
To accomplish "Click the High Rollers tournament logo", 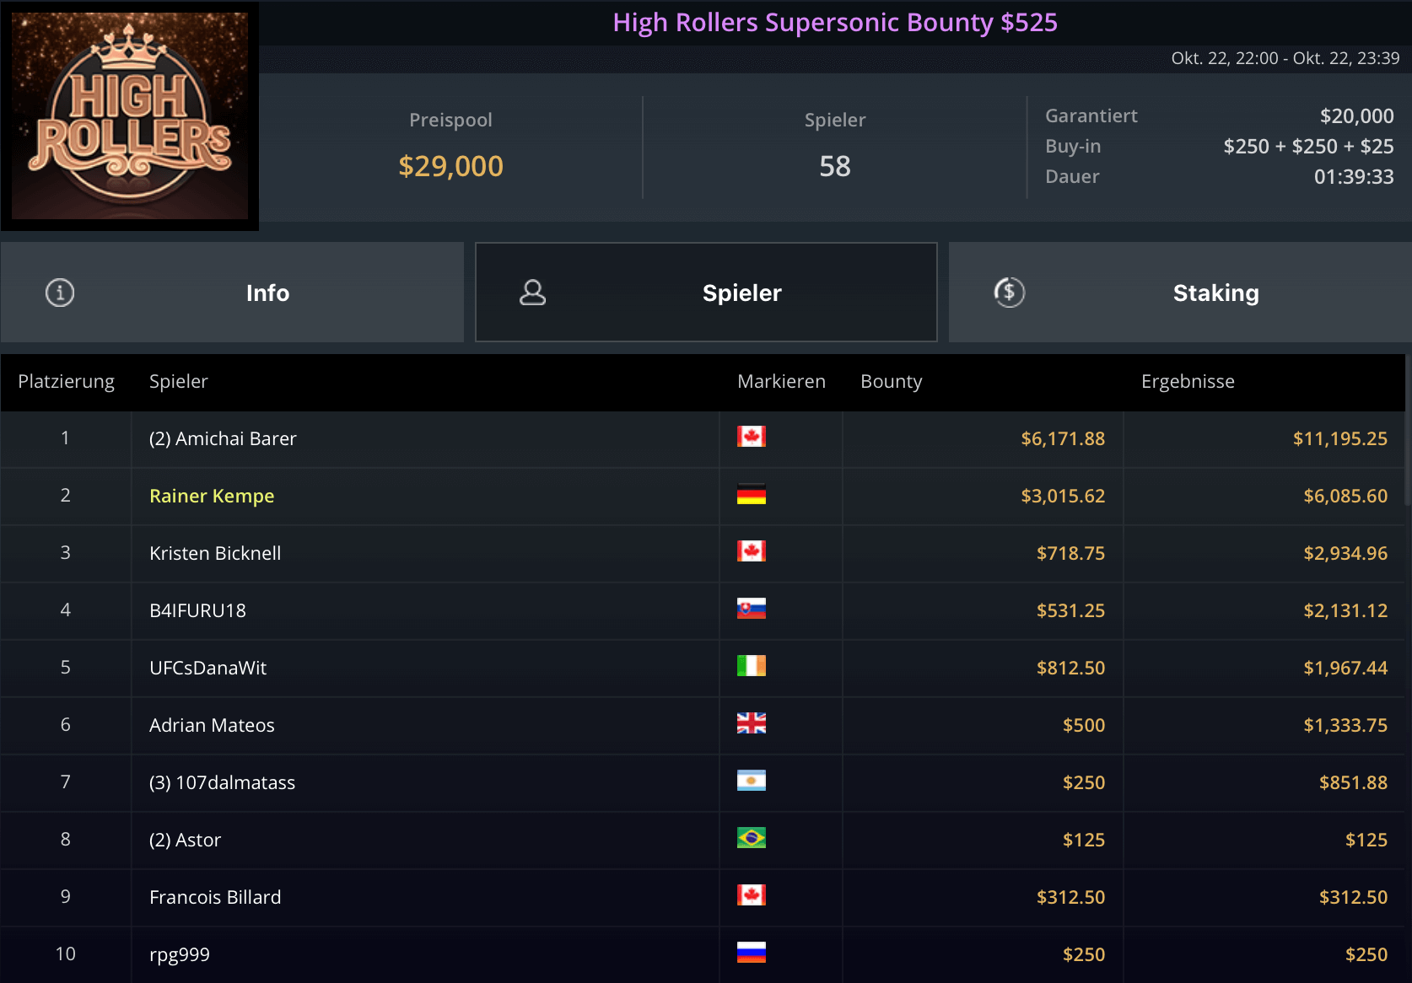I will tap(130, 115).
